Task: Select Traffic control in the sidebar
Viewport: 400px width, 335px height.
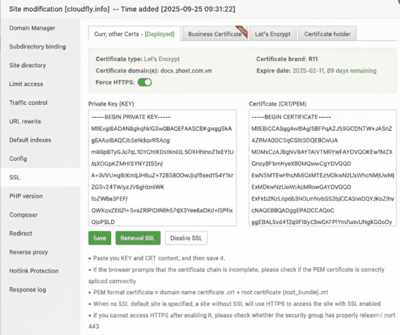Action: [29, 103]
